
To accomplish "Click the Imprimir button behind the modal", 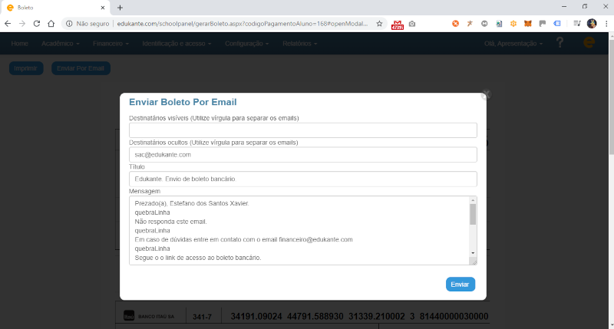I will coord(26,68).
